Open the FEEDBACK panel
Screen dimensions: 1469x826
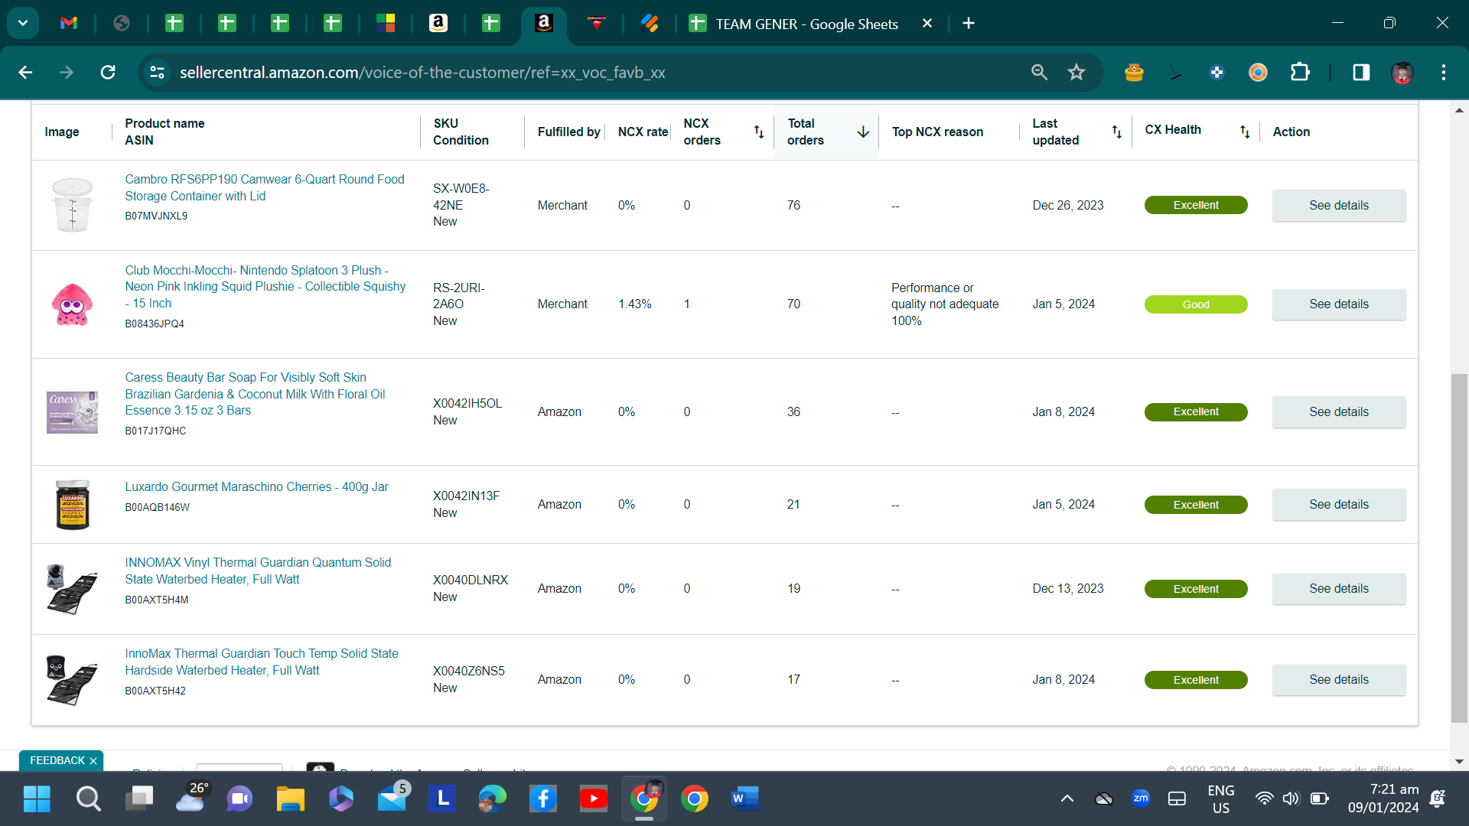(57, 761)
